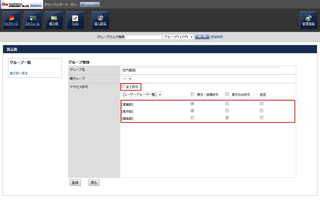Check 表示のみ許可 for 制作部
320x203 pixels.
tap(227, 110)
